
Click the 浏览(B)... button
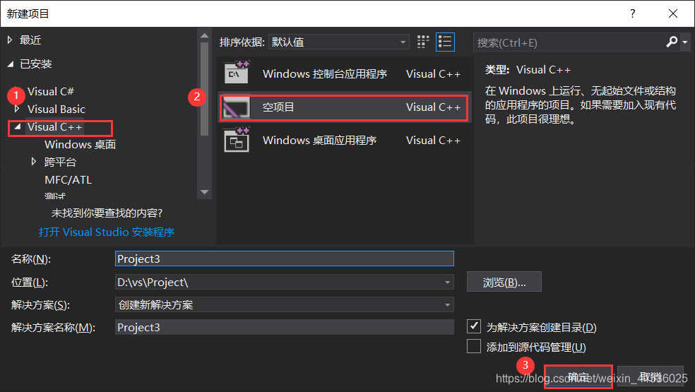click(x=504, y=282)
